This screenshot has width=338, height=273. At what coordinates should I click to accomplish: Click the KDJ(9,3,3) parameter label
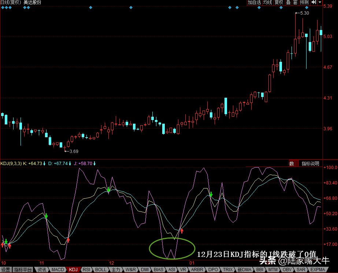click(11, 164)
